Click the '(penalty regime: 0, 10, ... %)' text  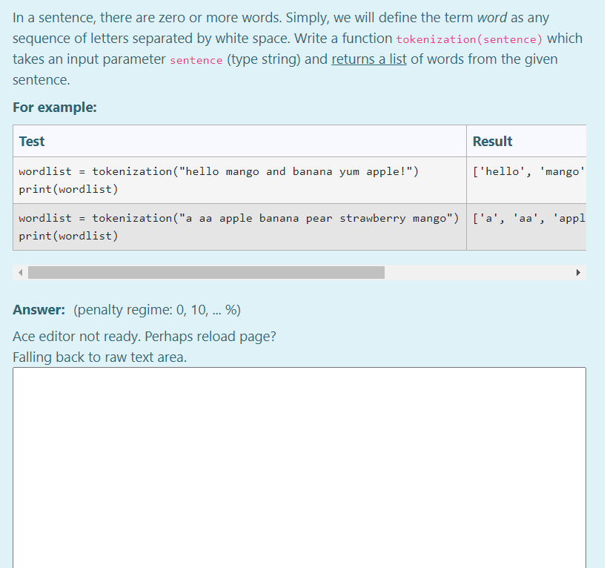(x=157, y=310)
